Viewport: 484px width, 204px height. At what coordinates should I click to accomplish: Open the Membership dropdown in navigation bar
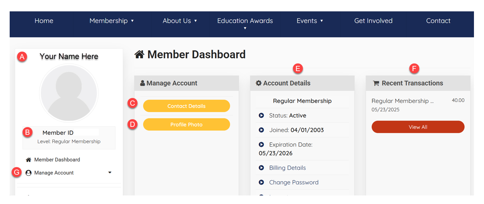[112, 21]
